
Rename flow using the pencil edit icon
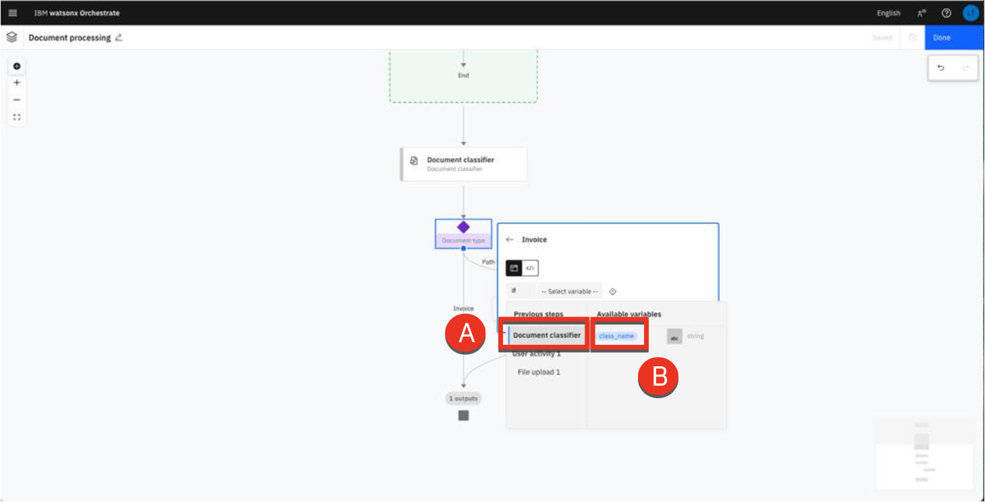click(x=119, y=38)
